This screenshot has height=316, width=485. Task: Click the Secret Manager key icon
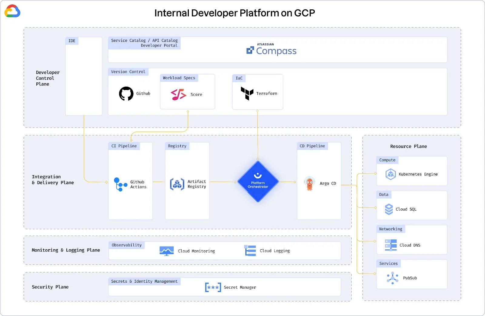[213, 287]
